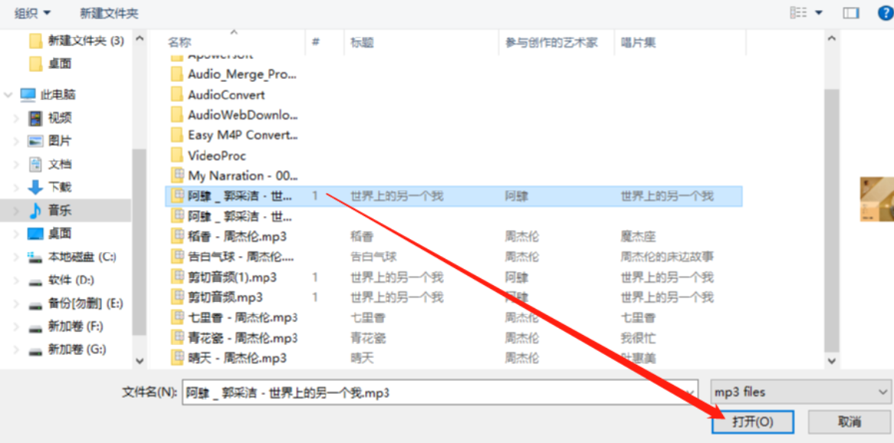Click sidebar scrollbar down arrow
894x443 pixels.
(x=139, y=360)
